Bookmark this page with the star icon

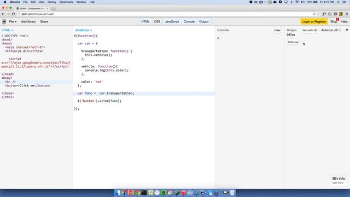tap(318, 14)
